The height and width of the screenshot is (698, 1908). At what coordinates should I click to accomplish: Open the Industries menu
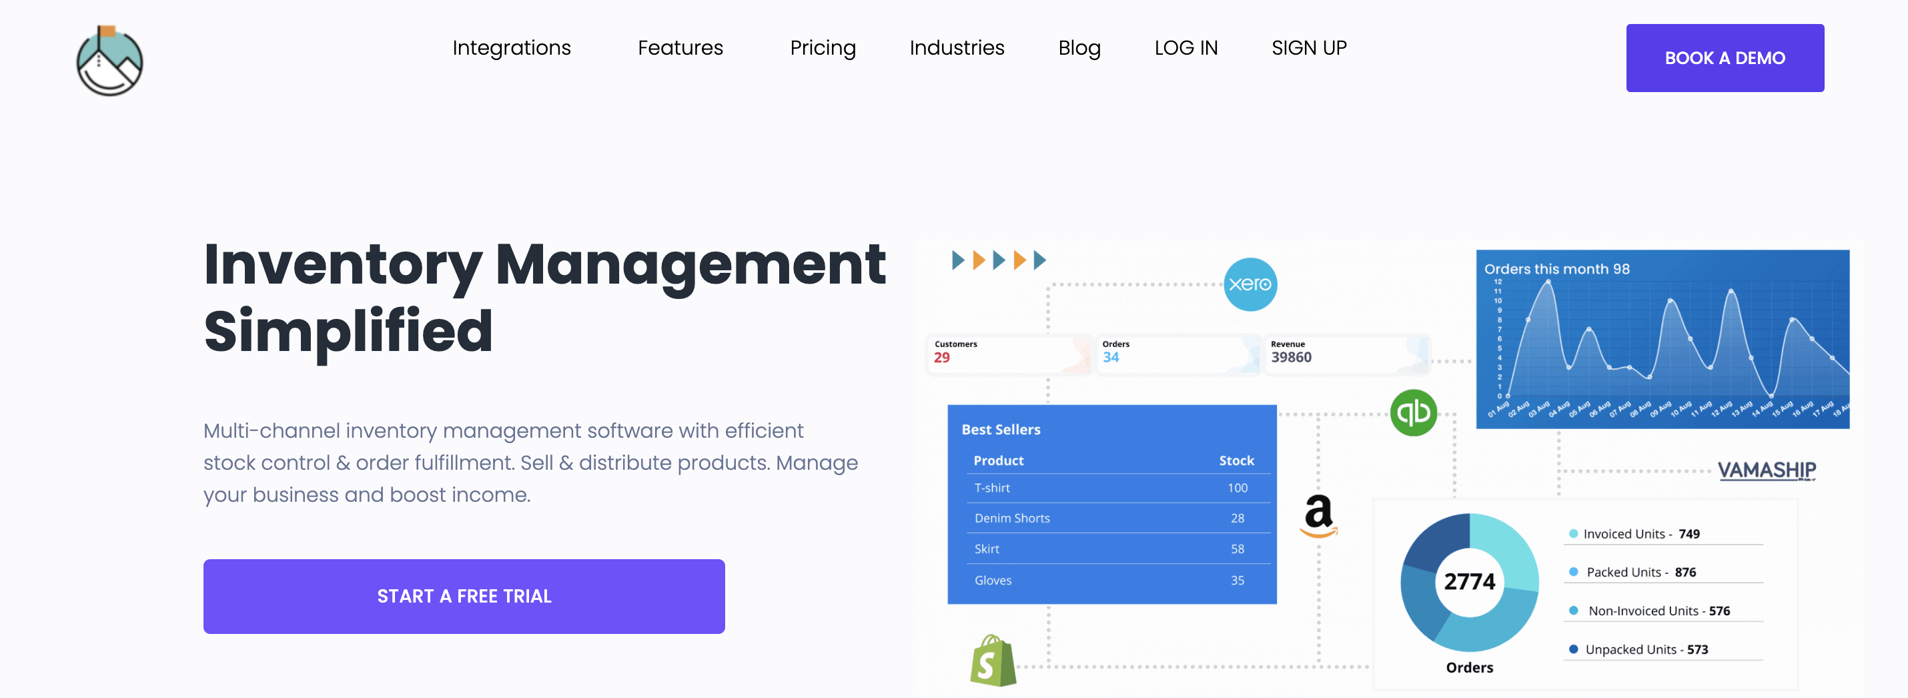956,47
